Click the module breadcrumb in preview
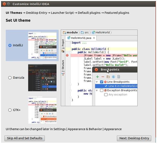Image resolution: width=157 pixels, height=144 pixels. pyautogui.click(x=70, y=32)
